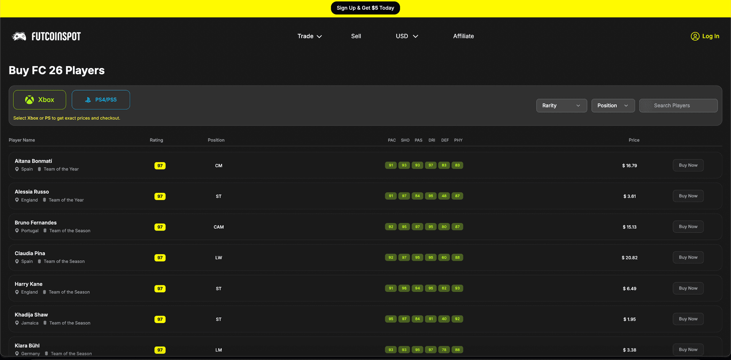The image size is (731, 360).
Task: Buy Now for Claudia Pina
Action: click(688, 257)
